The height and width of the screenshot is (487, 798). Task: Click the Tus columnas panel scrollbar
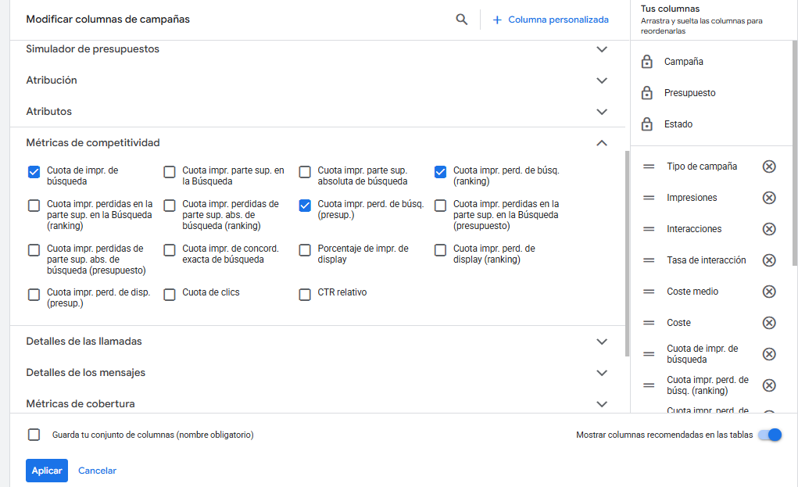coord(795,152)
